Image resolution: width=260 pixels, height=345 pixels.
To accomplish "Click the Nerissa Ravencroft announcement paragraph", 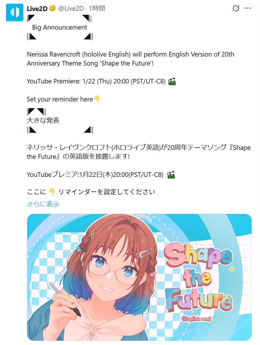I will coord(130,59).
